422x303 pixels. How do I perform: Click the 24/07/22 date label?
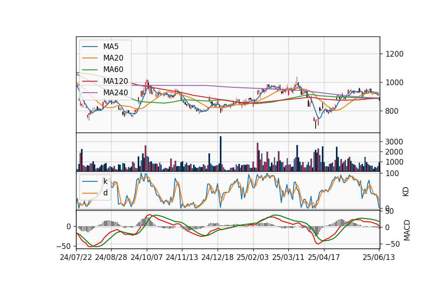pyautogui.click(x=76, y=258)
